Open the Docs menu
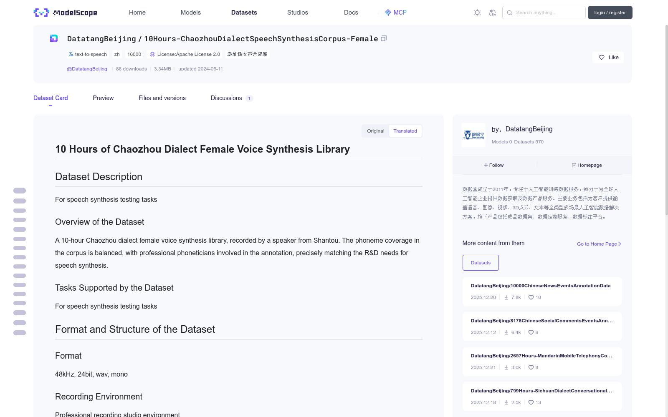Viewport: 668px width, 417px height. click(351, 13)
